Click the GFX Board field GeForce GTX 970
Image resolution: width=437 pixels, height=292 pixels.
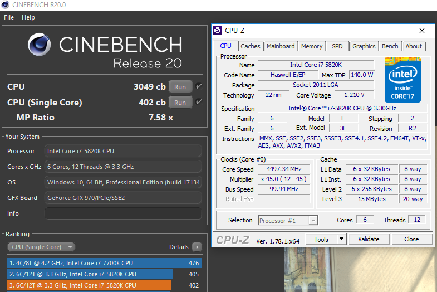coord(123,198)
